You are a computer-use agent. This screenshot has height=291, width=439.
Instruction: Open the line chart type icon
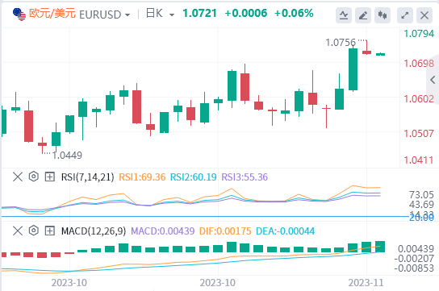pos(344,15)
